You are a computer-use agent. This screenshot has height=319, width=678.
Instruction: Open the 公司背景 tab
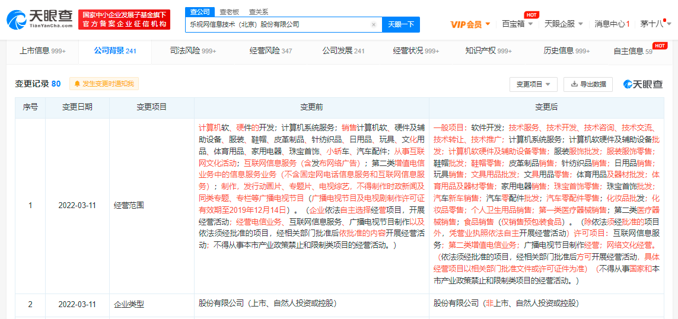pos(115,51)
